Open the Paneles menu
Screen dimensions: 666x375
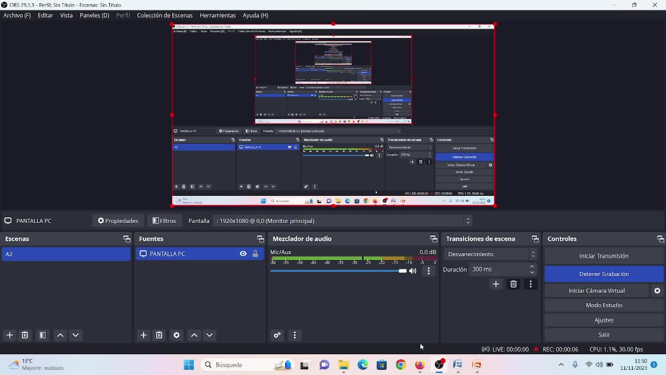pos(94,15)
